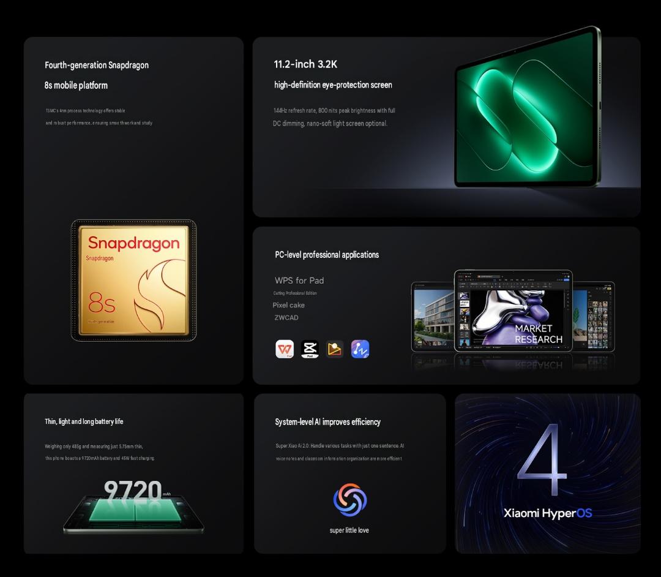Viewport: 661px width, 577px height.
Task: Click the '8s mobile platform' line
Action: point(76,85)
